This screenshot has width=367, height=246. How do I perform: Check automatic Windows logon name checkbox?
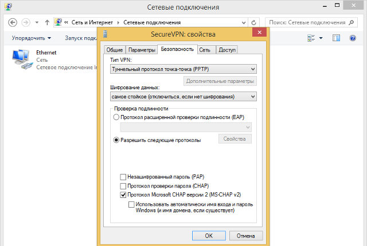pos(131,204)
